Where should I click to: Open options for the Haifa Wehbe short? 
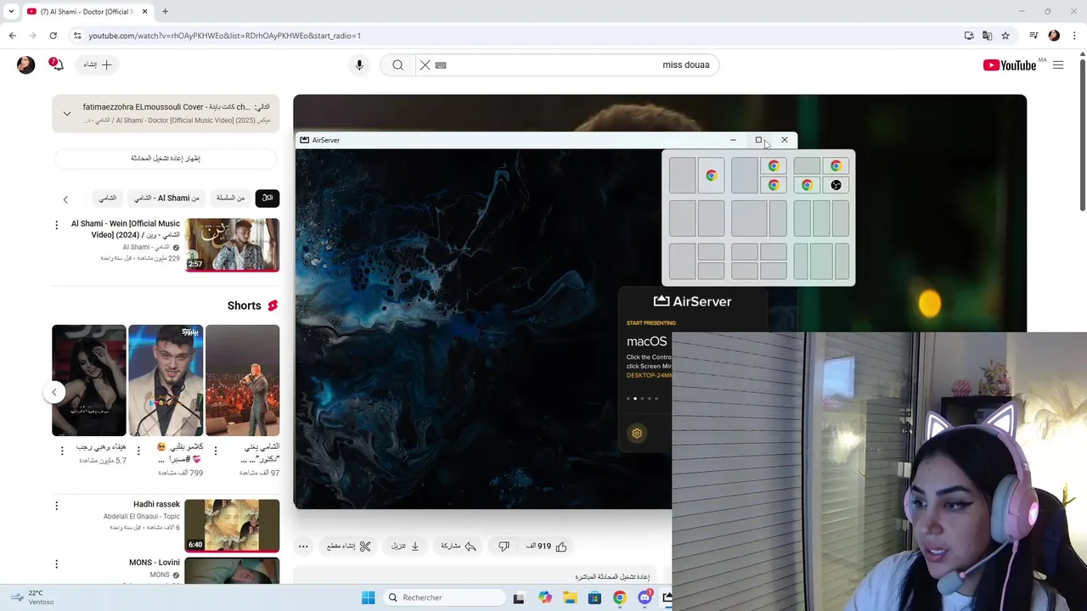pyautogui.click(x=62, y=451)
